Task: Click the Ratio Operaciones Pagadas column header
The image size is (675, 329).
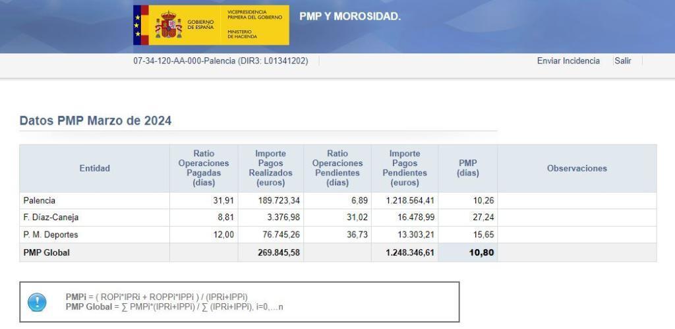Action: point(204,168)
